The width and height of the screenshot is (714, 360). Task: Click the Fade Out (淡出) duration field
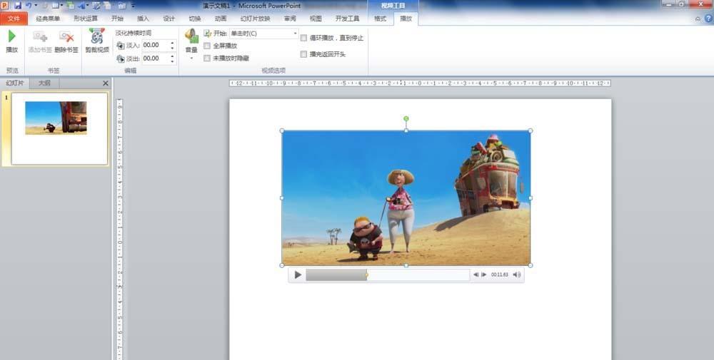pyautogui.click(x=155, y=58)
